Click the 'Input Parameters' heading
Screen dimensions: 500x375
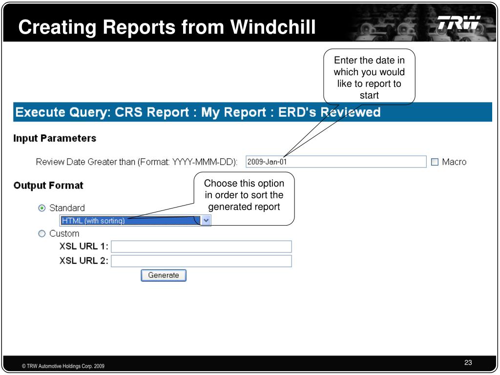pyautogui.click(x=55, y=138)
